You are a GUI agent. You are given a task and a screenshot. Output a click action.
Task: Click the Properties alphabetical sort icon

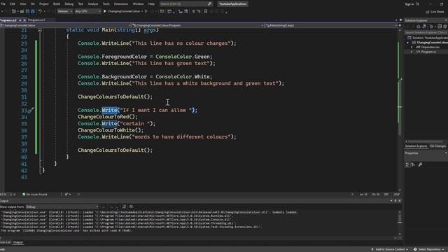pos(413,165)
